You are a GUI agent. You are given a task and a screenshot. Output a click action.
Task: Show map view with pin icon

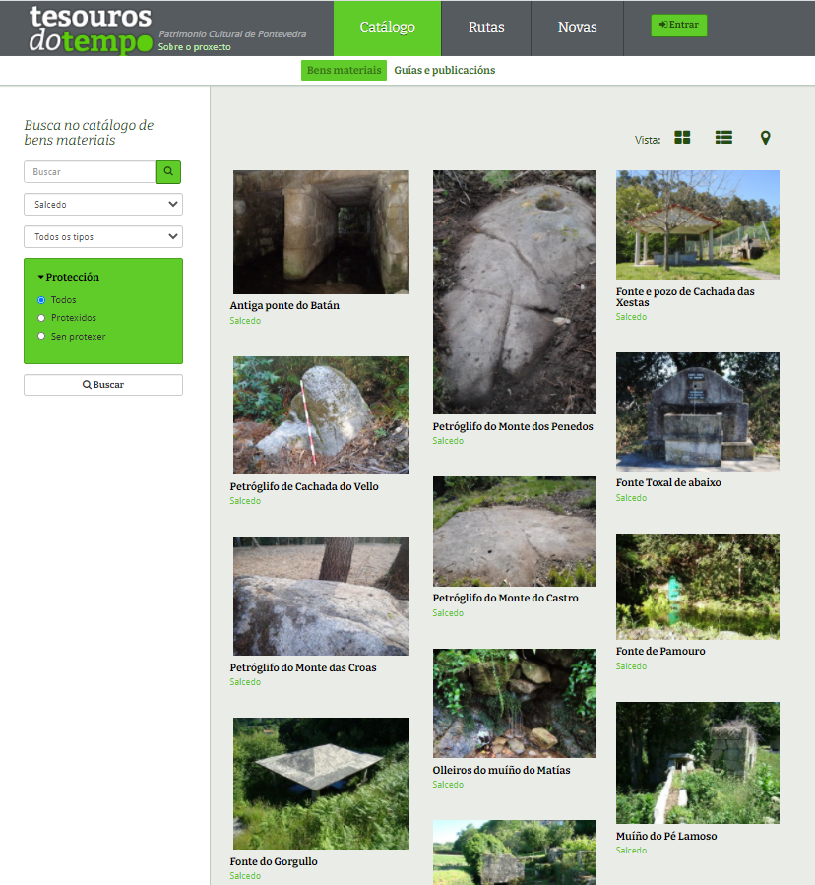click(765, 138)
